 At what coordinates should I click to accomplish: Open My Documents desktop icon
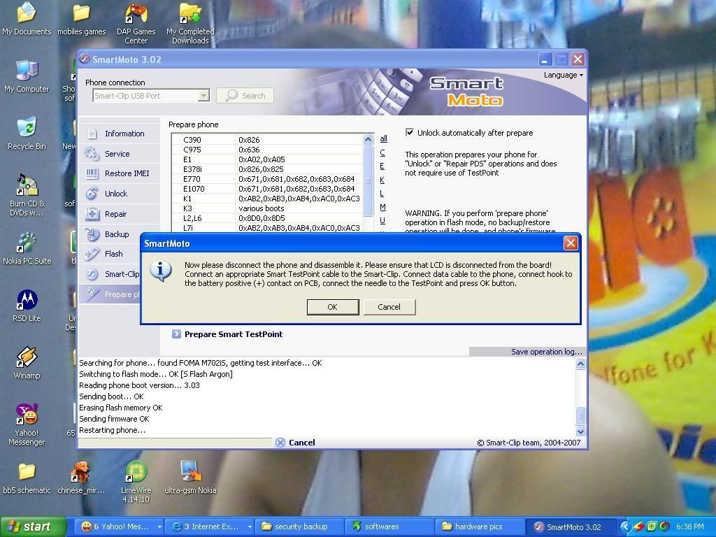[x=27, y=19]
